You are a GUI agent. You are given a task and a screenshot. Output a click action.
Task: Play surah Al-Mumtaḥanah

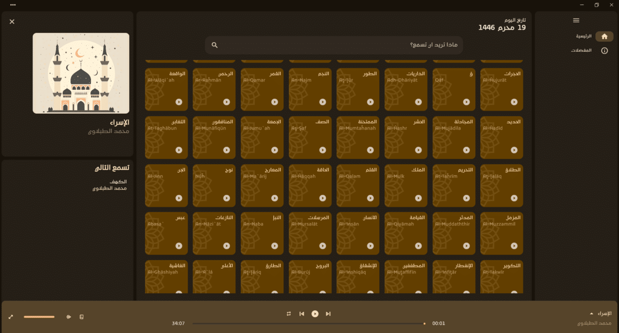click(x=370, y=150)
